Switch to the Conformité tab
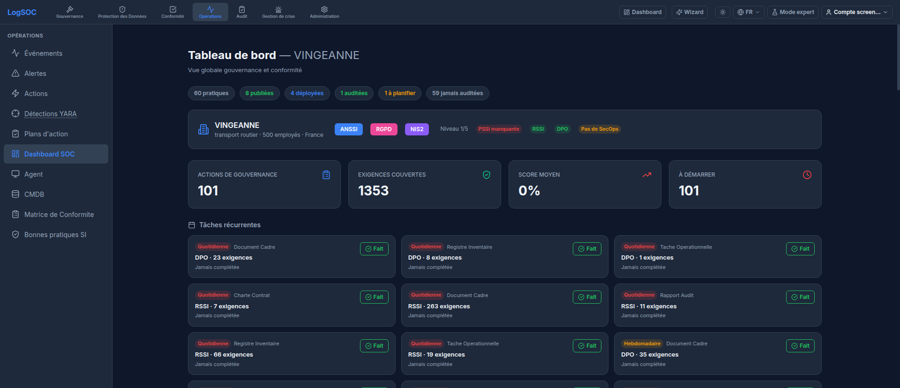Viewport: 900px width, 388px height. pos(172,12)
